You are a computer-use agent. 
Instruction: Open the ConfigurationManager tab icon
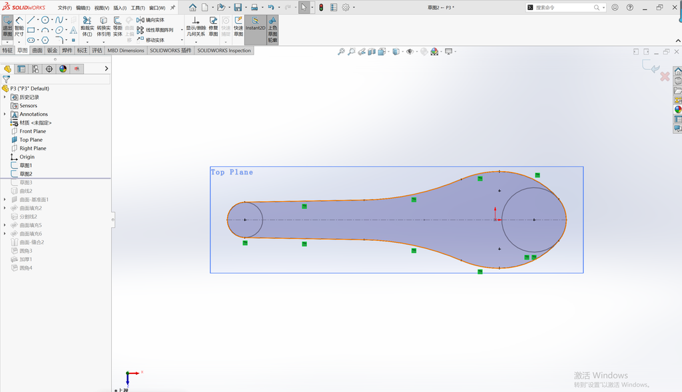(35, 69)
